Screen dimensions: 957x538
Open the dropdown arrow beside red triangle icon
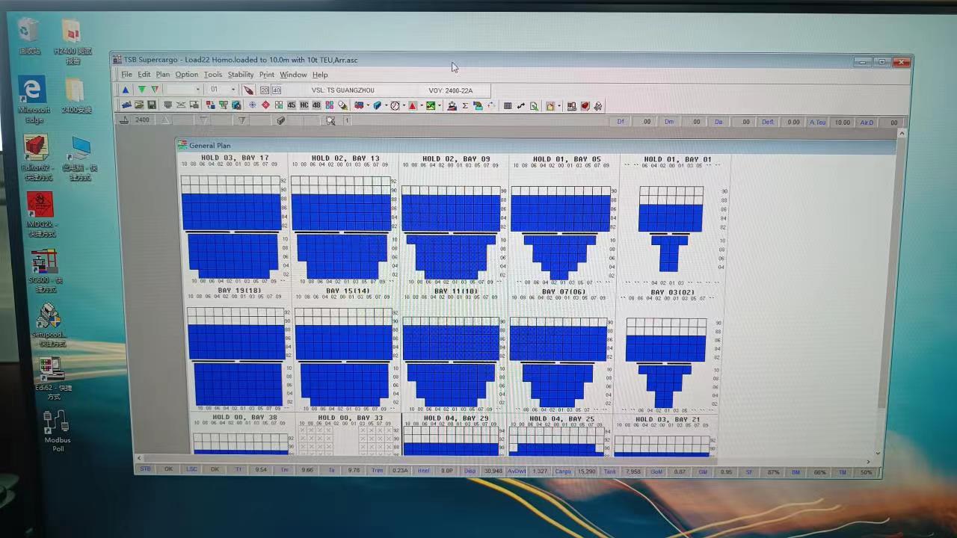point(422,106)
